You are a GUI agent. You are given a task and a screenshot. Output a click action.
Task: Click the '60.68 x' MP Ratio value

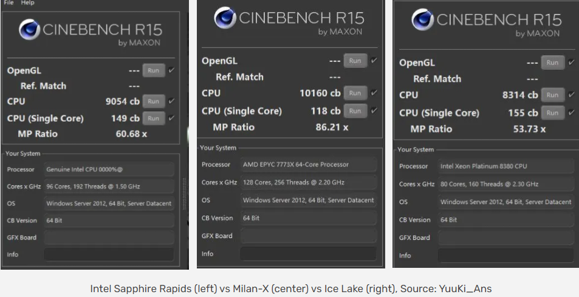(131, 134)
